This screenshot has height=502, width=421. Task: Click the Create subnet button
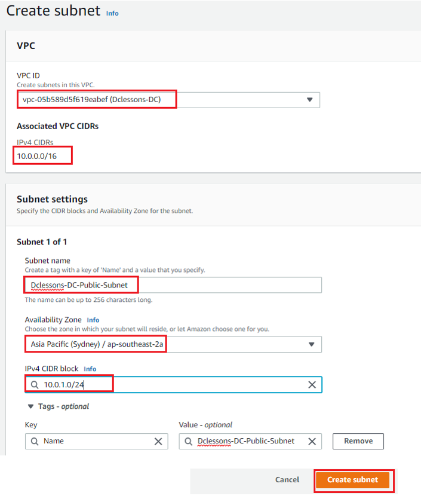click(352, 479)
